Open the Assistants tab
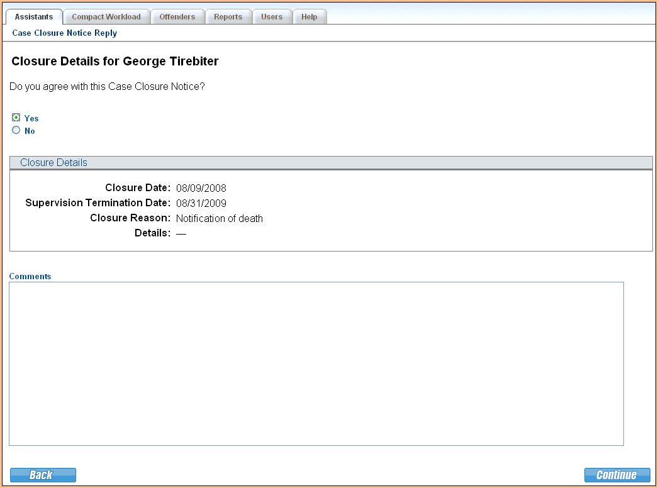The image size is (658, 488). [34, 17]
